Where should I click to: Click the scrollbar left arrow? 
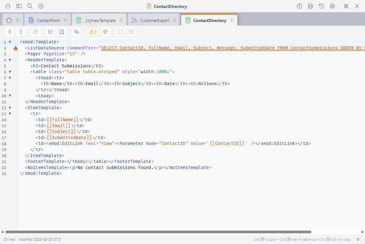point(2,232)
